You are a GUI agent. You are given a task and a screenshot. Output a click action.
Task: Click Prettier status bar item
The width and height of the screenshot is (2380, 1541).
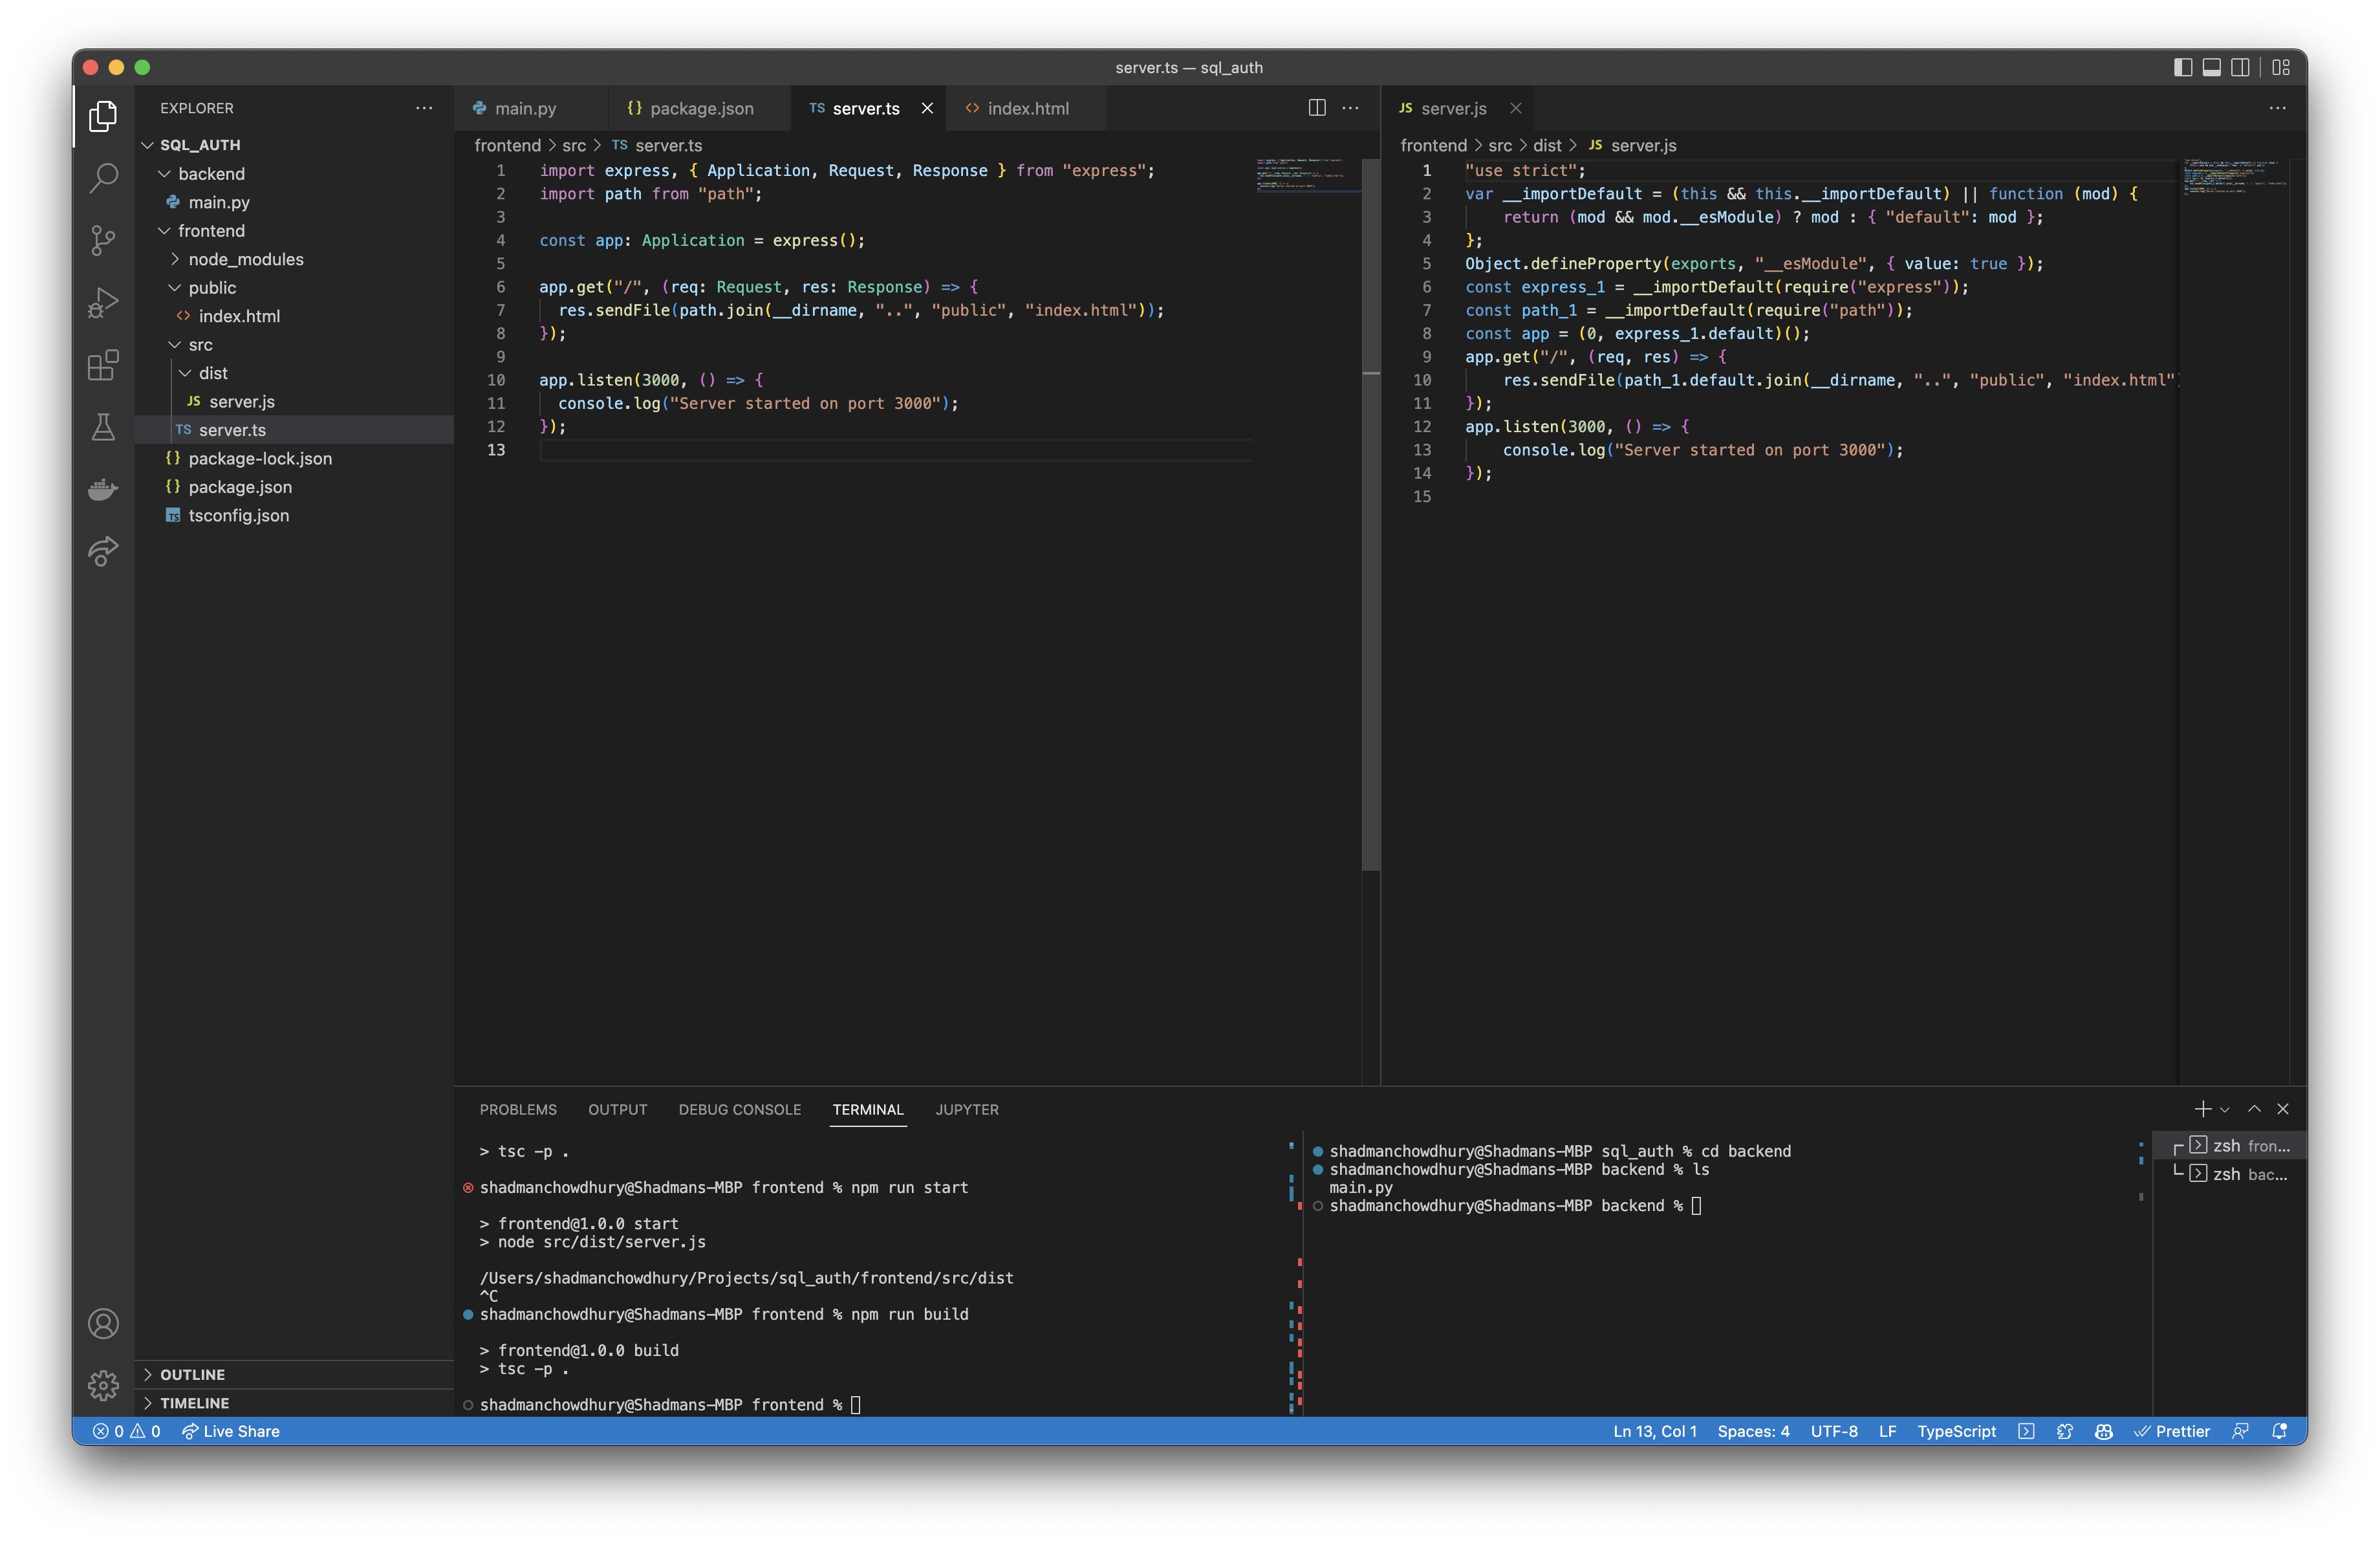pyautogui.click(x=2171, y=1431)
